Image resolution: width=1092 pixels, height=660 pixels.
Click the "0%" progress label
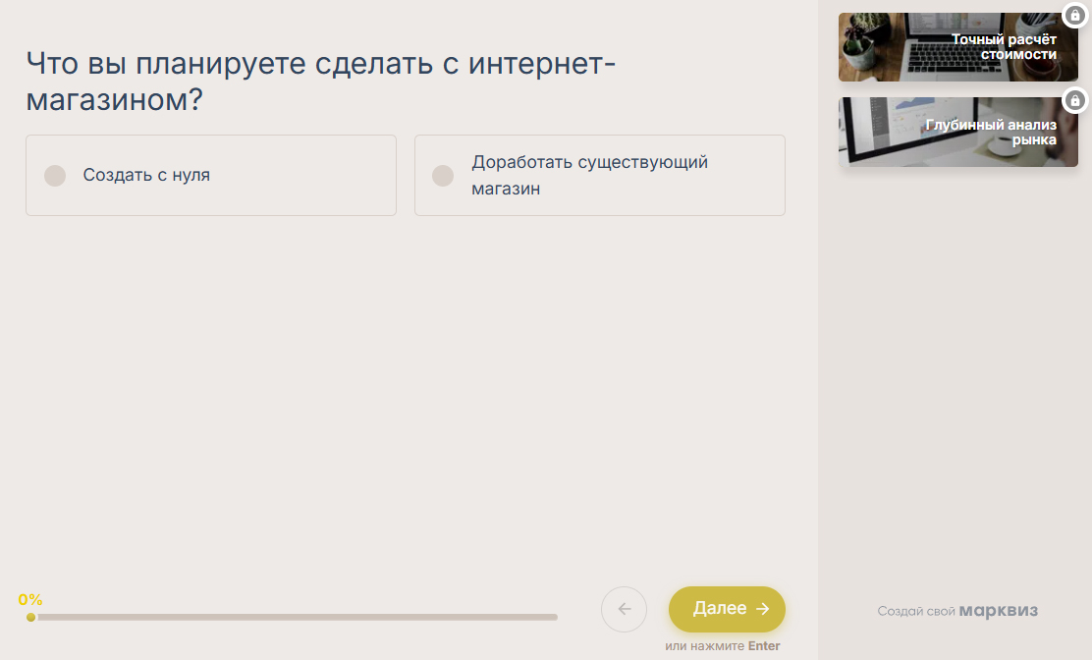[x=30, y=599]
